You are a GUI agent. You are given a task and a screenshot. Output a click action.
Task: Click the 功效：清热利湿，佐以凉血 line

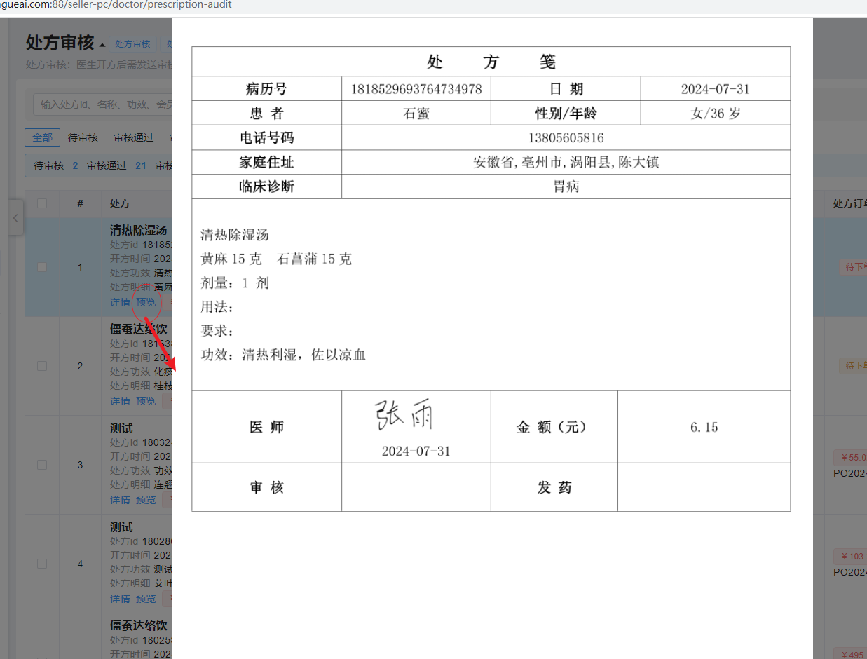pyautogui.click(x=283, y=355)
